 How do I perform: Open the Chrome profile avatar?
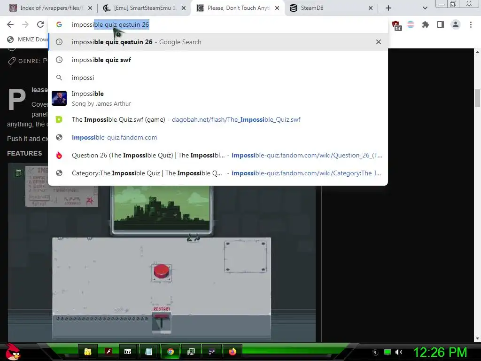[x=456, y=24]
